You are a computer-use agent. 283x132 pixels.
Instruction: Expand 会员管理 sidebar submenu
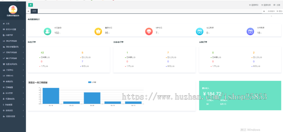point(13,93)
